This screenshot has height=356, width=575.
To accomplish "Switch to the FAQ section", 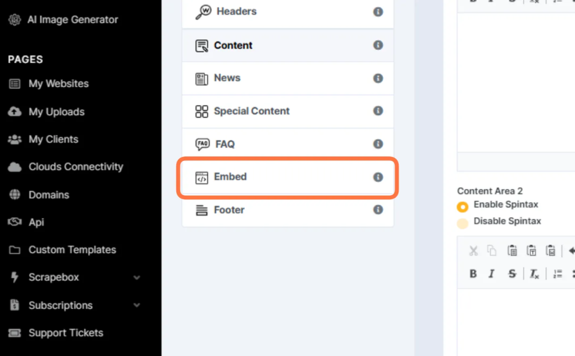I will [287, 144].
